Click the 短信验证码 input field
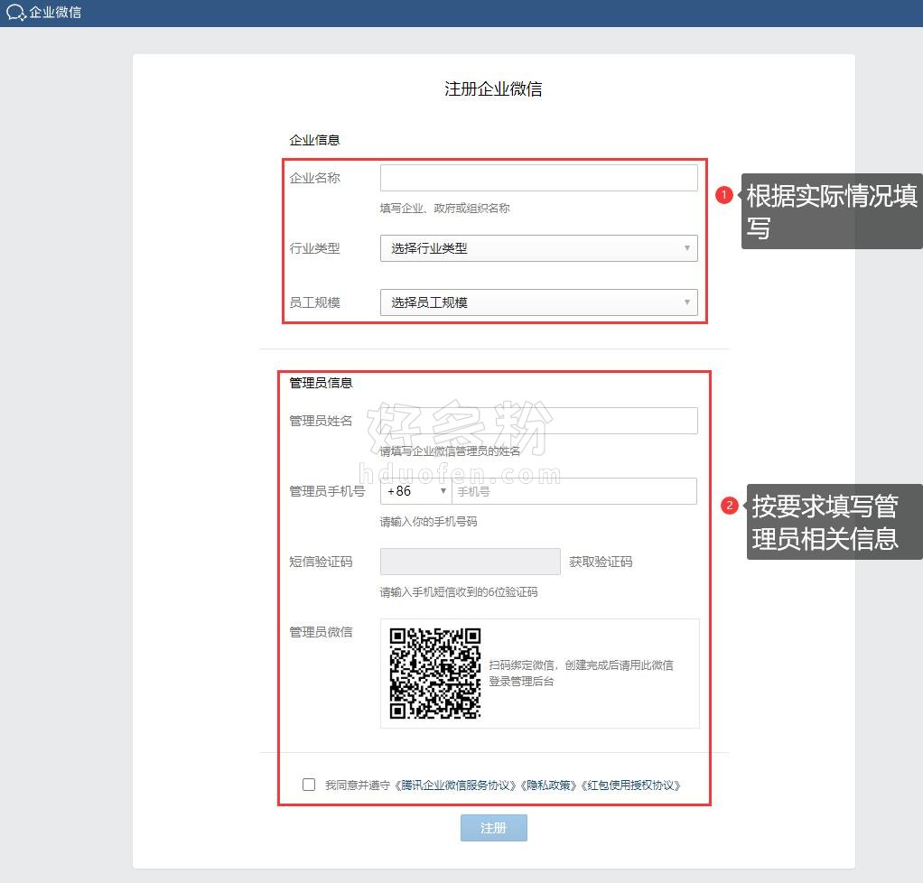 pos(471,562)
